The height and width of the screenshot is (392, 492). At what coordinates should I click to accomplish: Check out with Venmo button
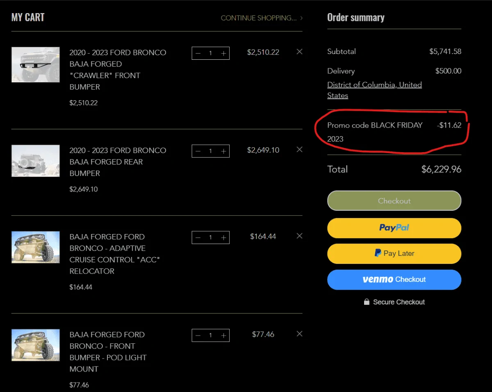[x=394, y=279]
